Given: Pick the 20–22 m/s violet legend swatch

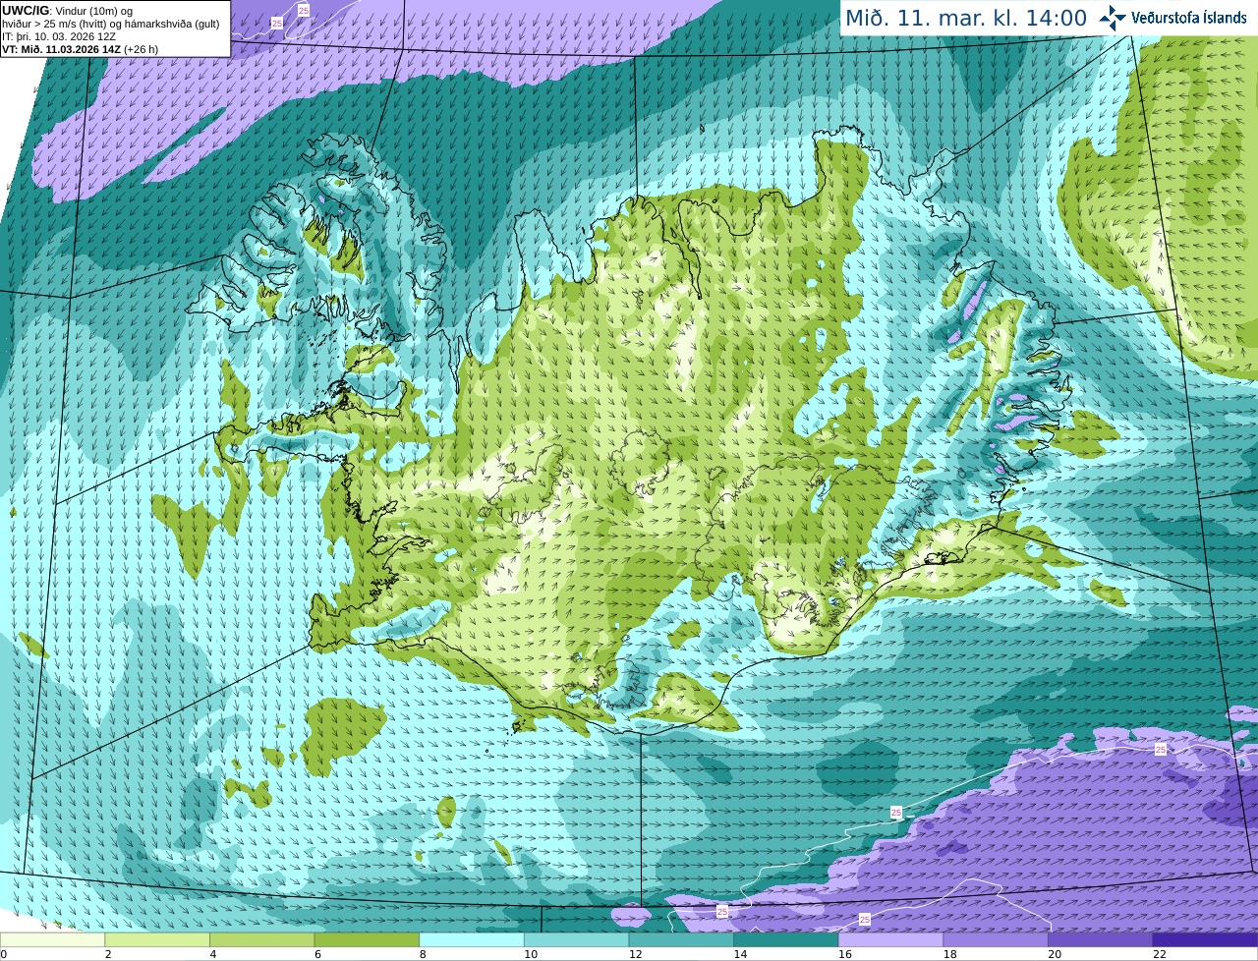Looking at the screenshot, I should (1101, 939).
